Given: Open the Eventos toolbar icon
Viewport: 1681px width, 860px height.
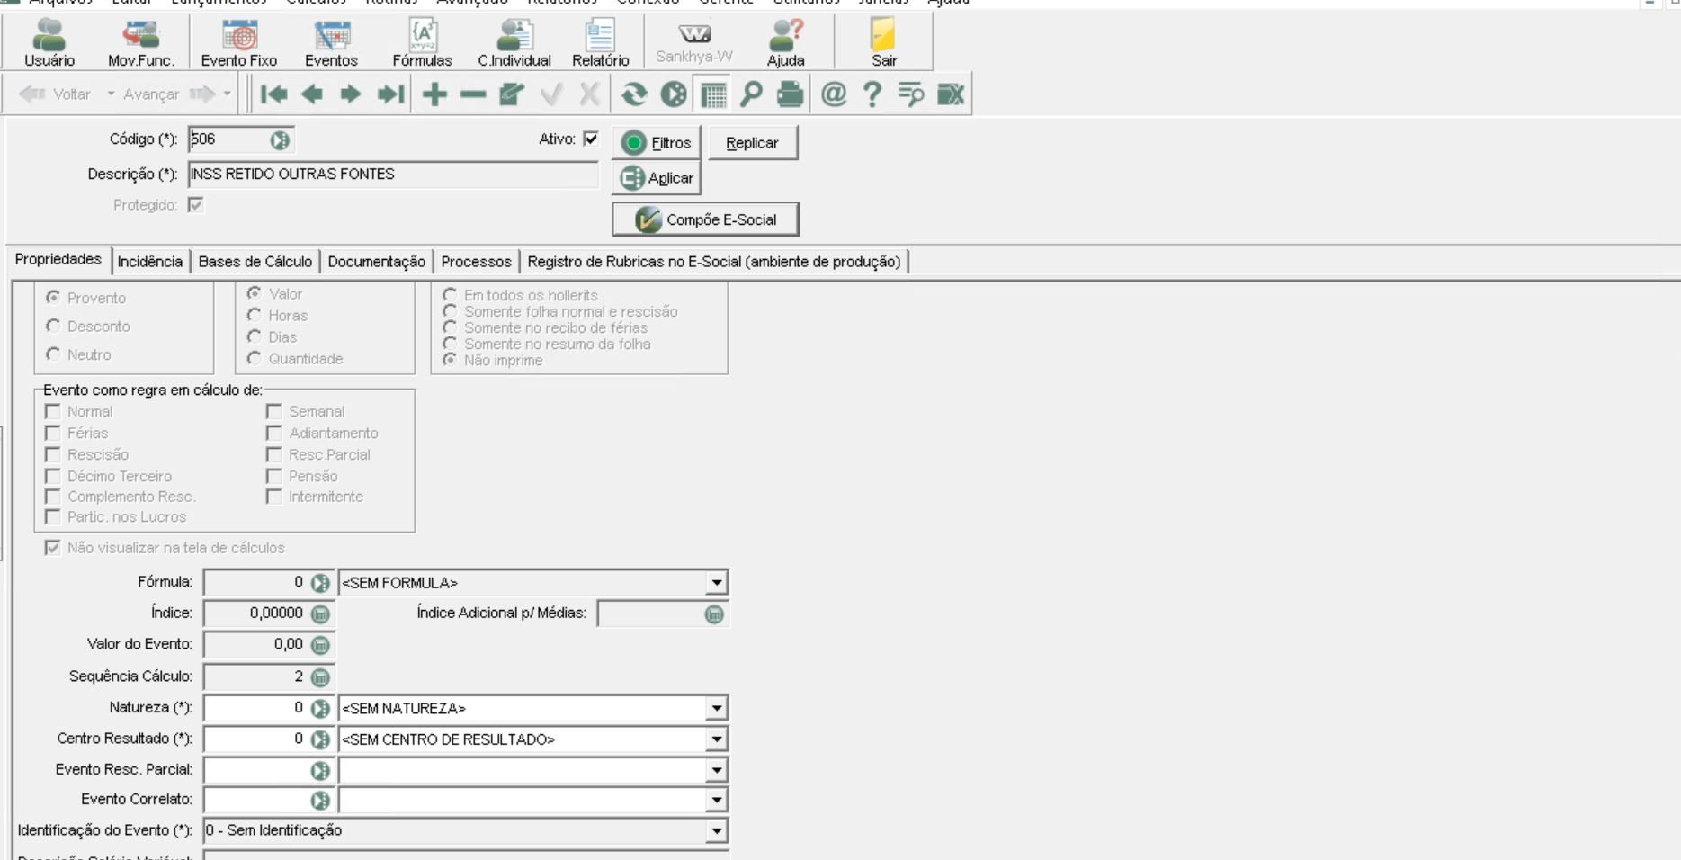Looking at the screenshot, I should 331,42.
